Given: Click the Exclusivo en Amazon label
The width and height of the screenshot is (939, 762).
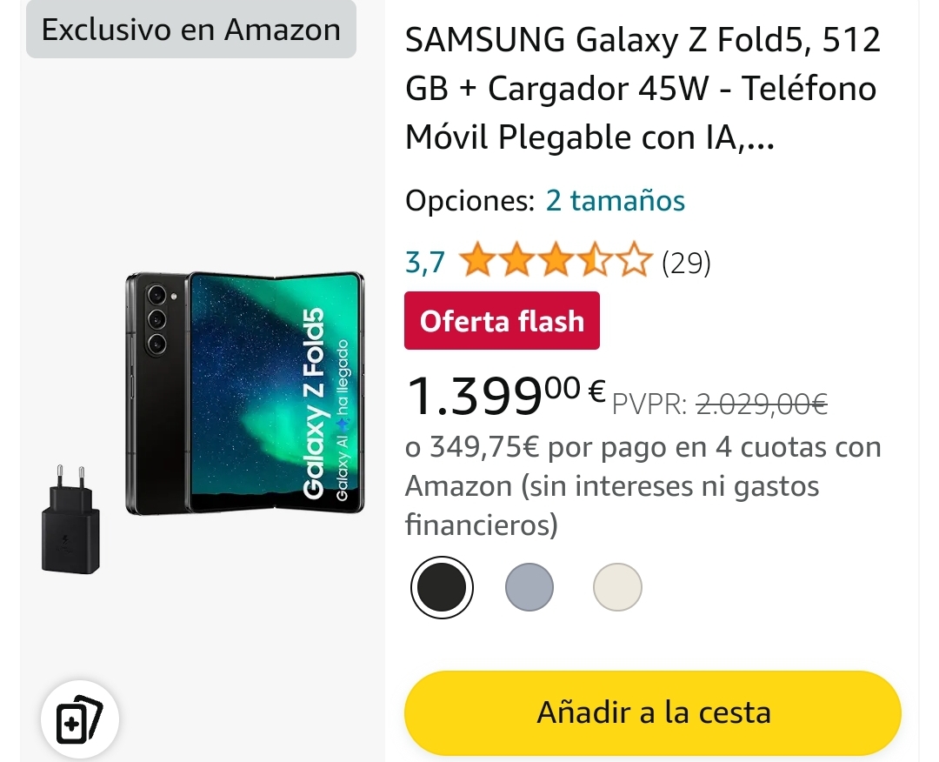Looking at the screenshot, I should click(191, 30).
